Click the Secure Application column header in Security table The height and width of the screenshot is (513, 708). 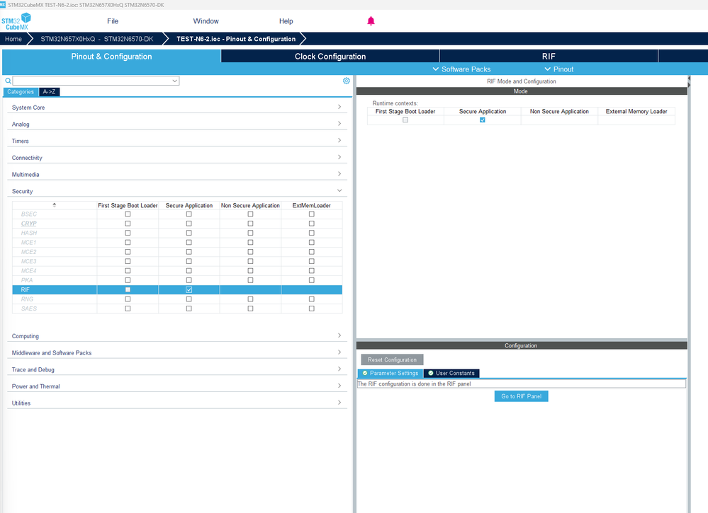click(x=189, y=206)
